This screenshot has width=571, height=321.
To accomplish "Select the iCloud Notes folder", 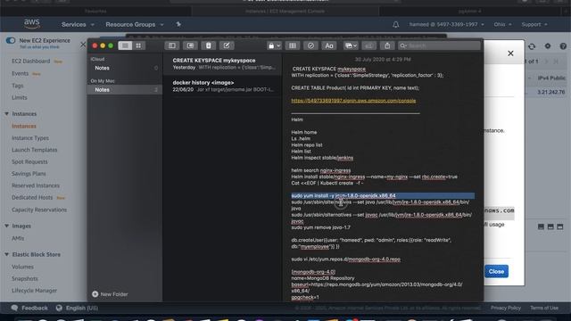I will click(125, 68).
